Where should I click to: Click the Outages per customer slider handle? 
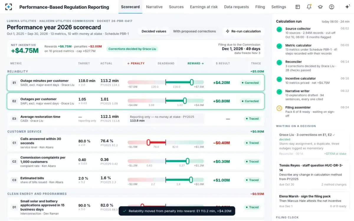pyautogui.click(x=185, y=101)
